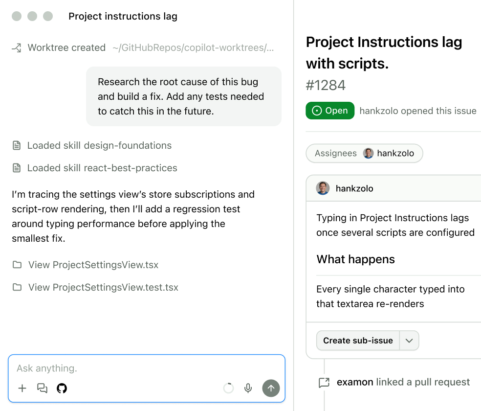
Task: Click document icon beside react-best-practices skill
Action: 17,168
